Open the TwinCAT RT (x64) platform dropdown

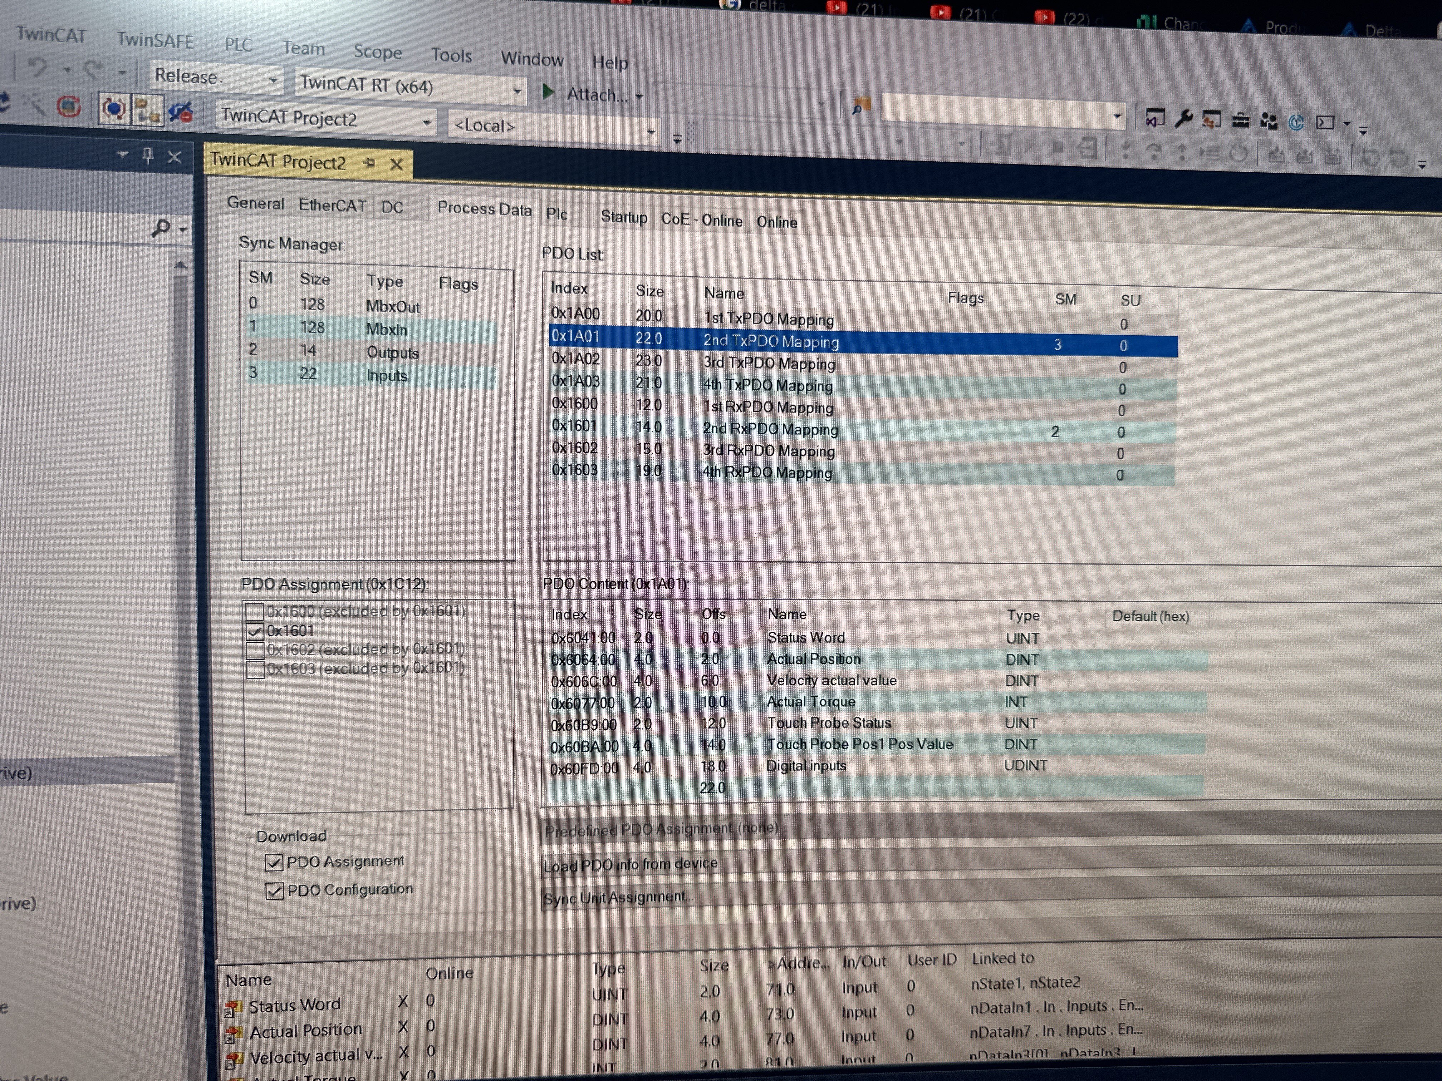516,90
